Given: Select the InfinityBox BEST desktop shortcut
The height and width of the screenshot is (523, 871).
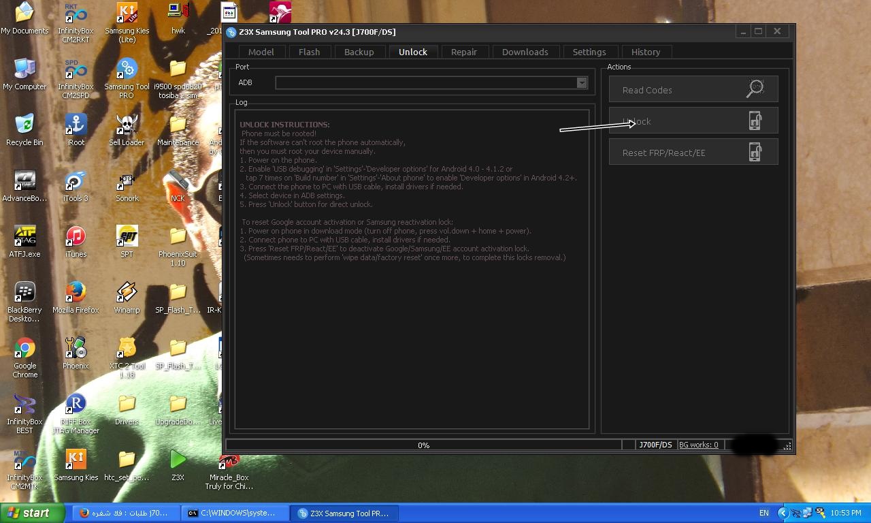Looking at the screenshot, I should point(24,414).
